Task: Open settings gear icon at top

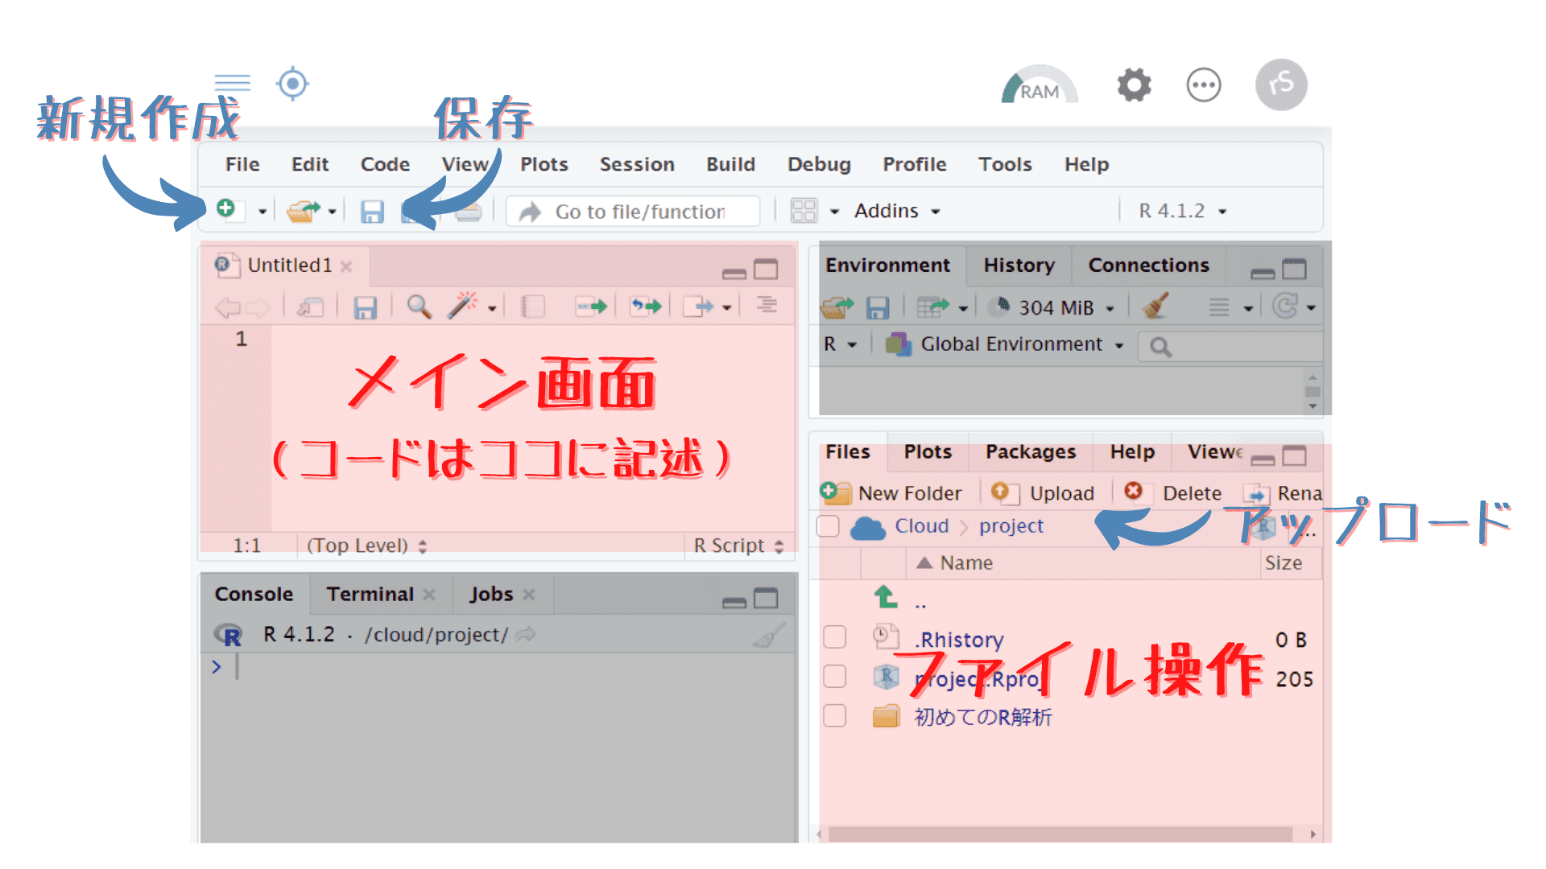Action: pyautogui.click(x=1134, y=84)
